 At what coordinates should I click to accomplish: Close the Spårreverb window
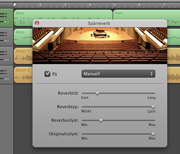click(37, 23)
